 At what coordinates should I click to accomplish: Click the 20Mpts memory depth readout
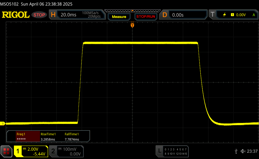pyautogui.click(x=94, y=16)
